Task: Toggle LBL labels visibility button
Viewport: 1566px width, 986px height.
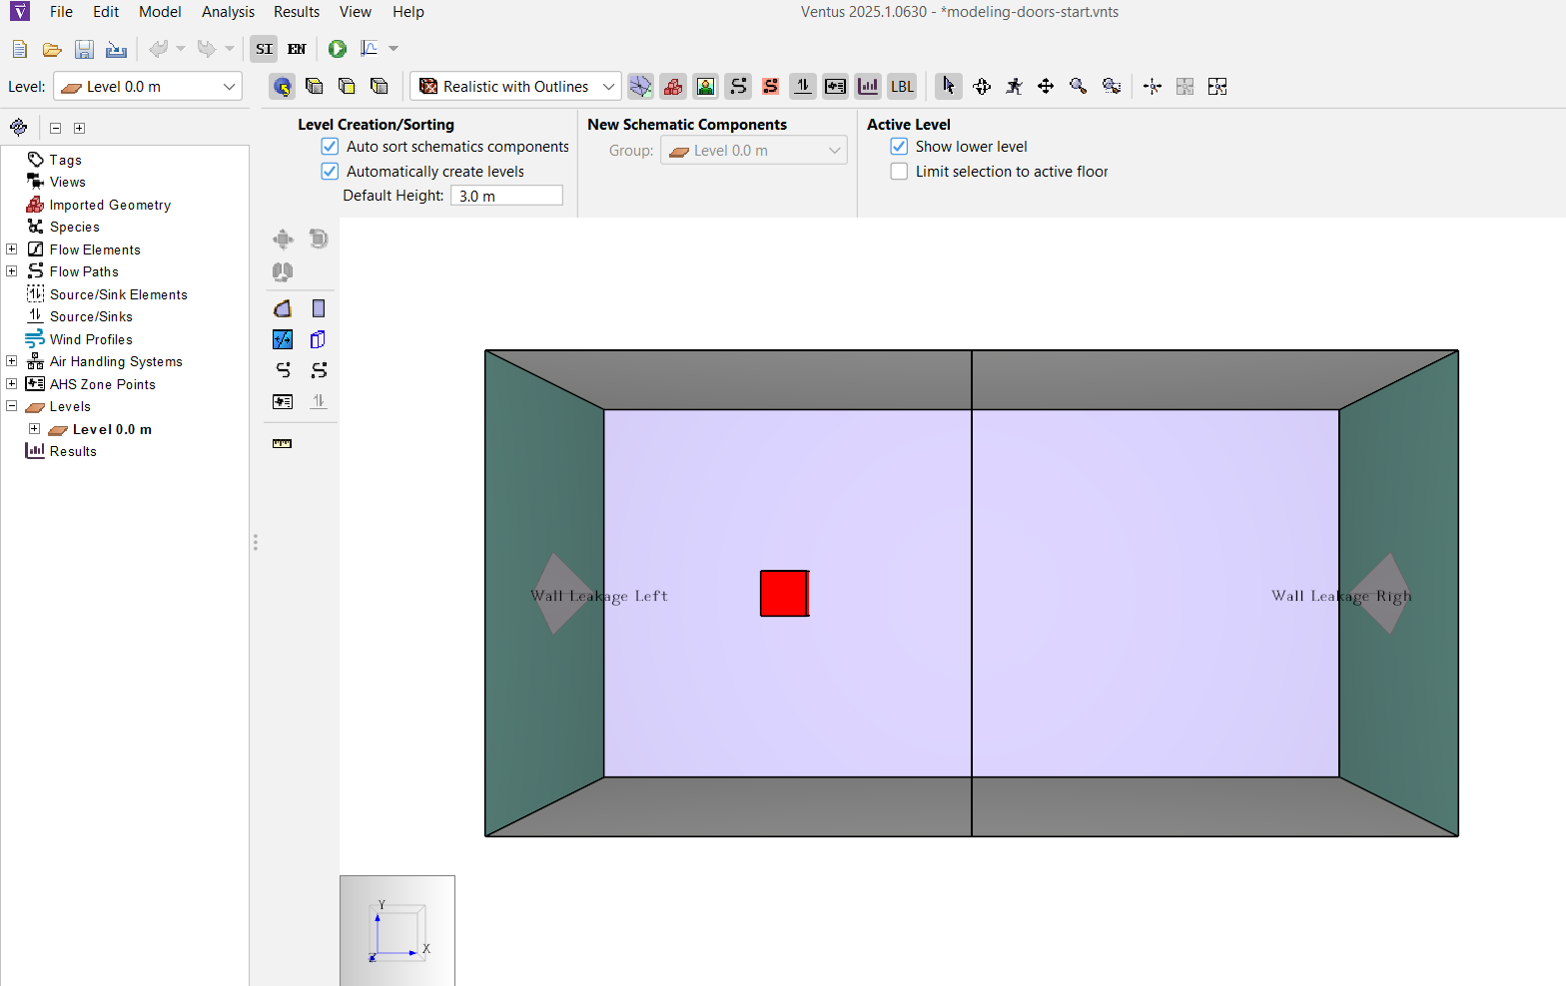Action: pos(902,87)
